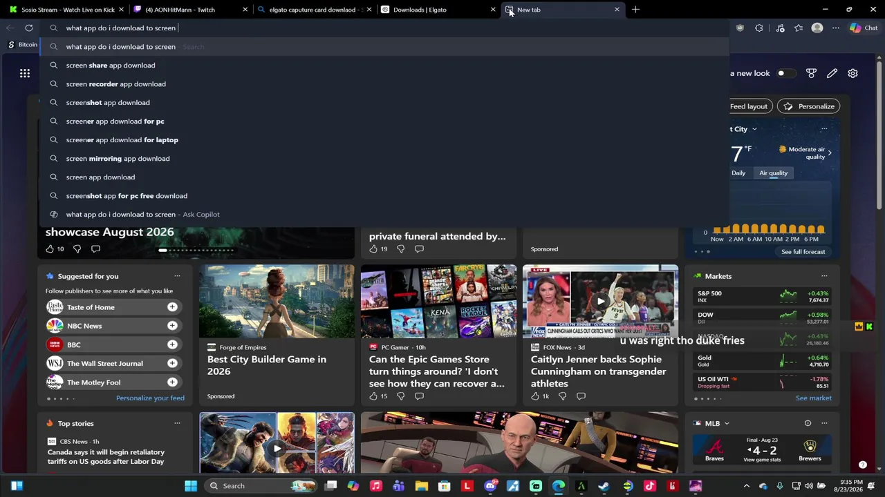Close the New tab tab
This screenshot has width=885, height=497.
(617, 10)
